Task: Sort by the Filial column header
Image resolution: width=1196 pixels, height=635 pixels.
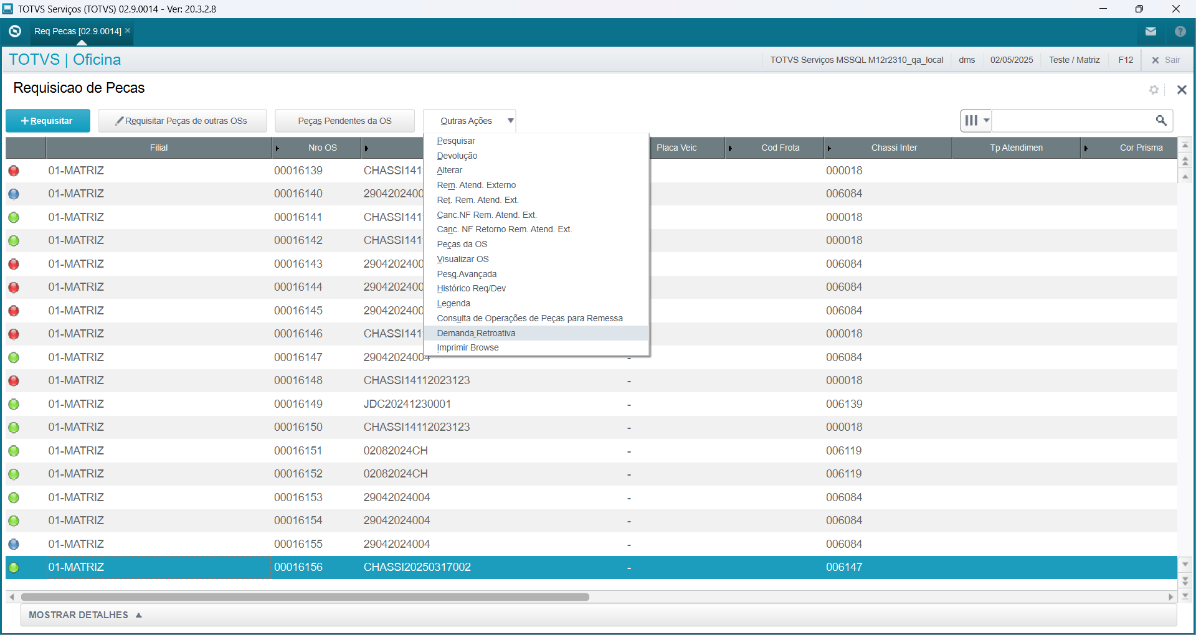Action: [x=158, y=148]
